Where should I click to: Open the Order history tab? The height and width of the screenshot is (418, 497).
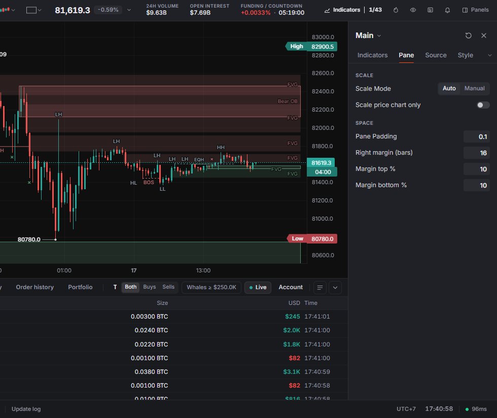pos(35,287)
